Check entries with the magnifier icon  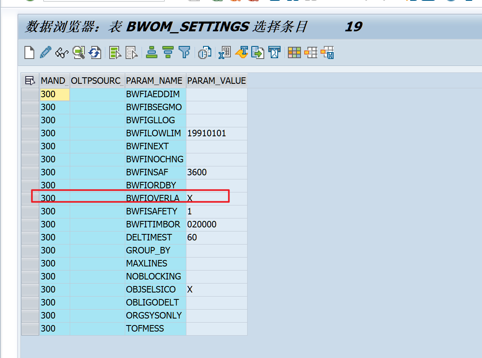click(x=78, y=53)
